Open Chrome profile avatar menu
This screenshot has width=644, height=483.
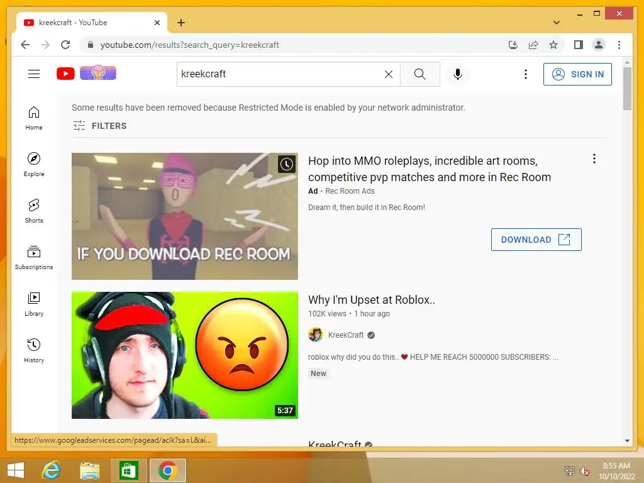tap(599, 45)
